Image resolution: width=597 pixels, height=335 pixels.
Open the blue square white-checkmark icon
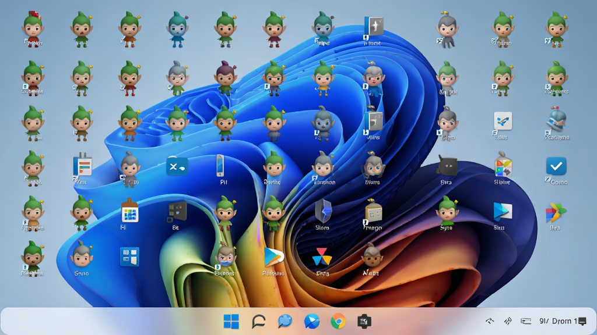tap(556, 166)
